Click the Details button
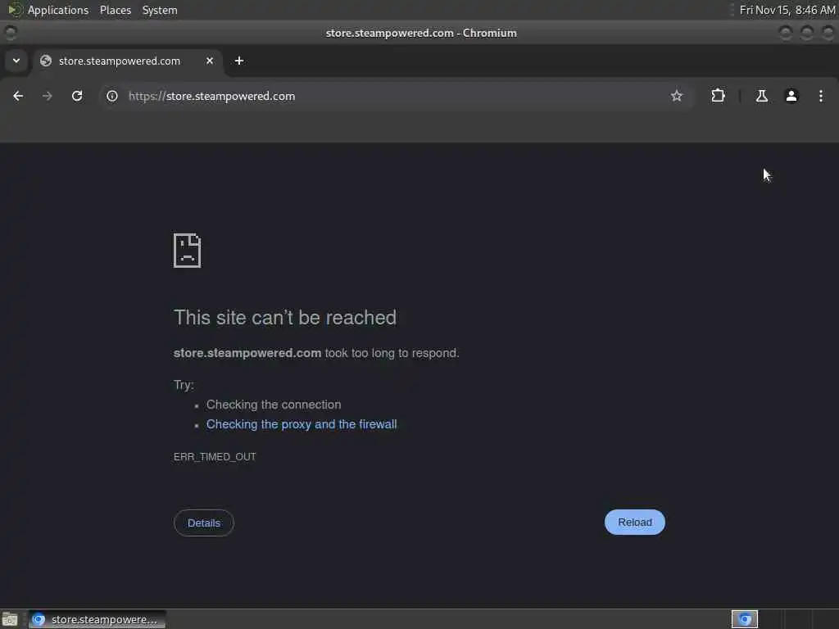Screen dimensions: 839x629 pyautogui.click(x=204, y=523)
